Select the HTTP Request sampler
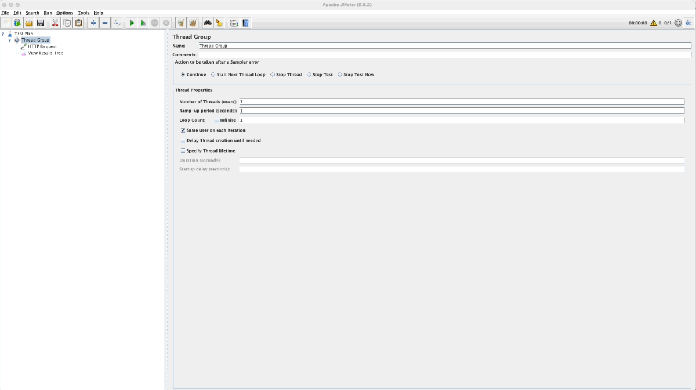This screenshot has width=696, height=390. click(42, 46)
